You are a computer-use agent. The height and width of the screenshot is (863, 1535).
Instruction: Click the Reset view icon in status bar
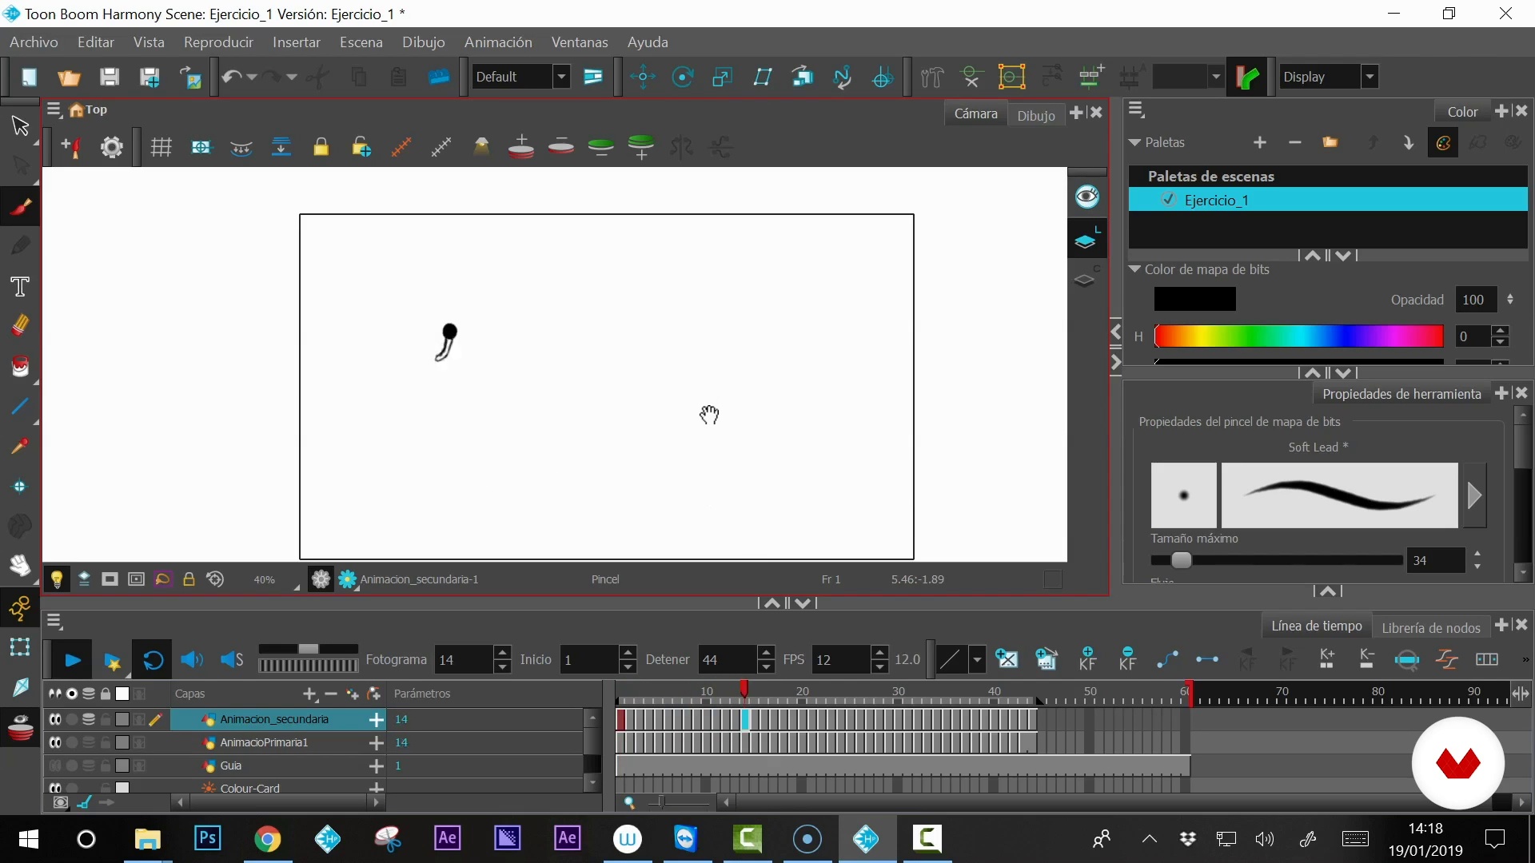(215, 579)
